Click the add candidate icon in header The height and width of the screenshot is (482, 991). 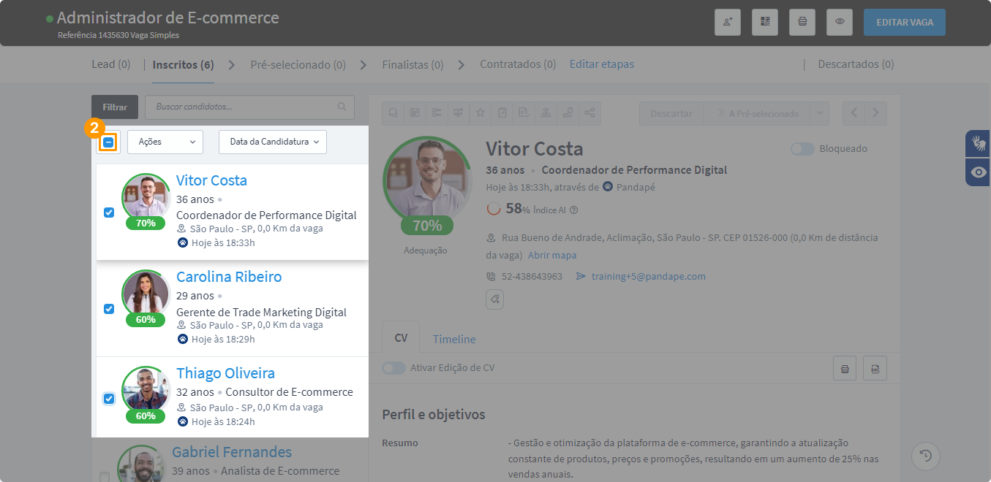coord(728,22)
